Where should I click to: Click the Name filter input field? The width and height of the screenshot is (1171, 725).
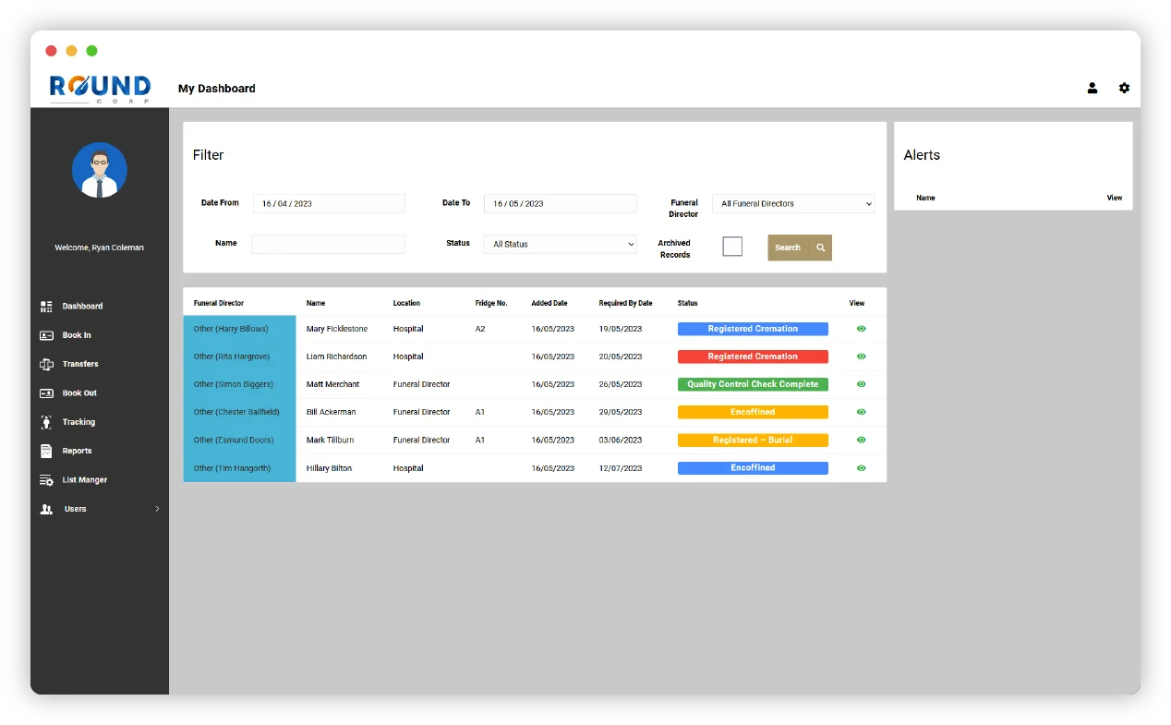(x=329, y=244)
